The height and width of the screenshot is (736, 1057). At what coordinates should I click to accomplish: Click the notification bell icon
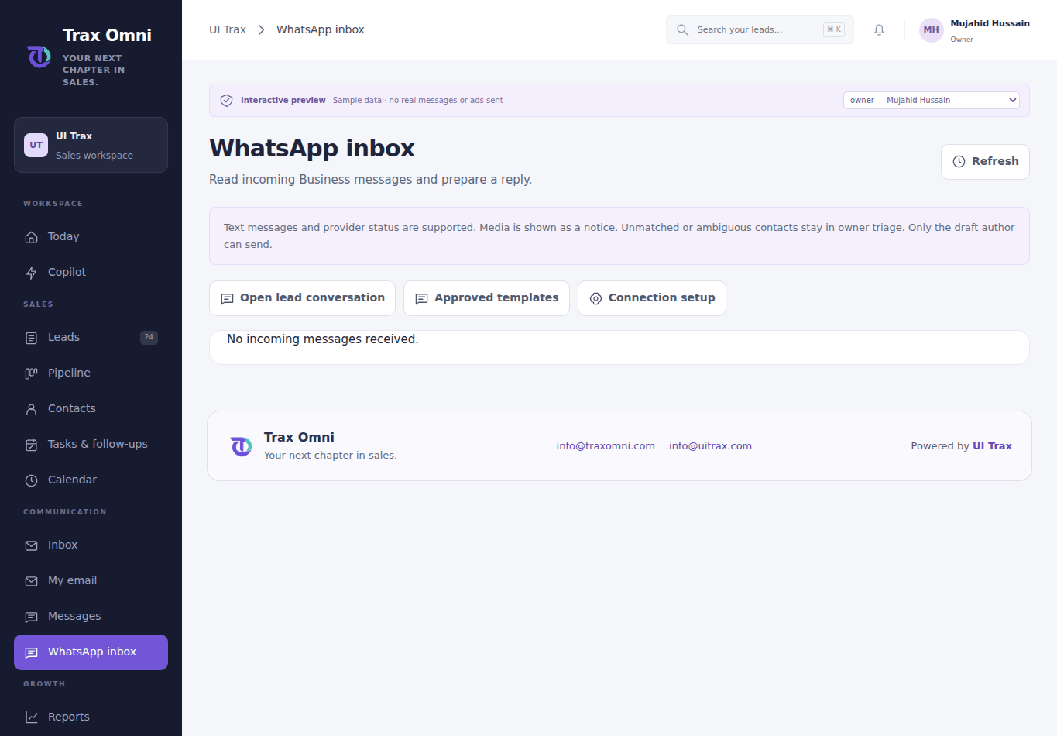[879, 30]
